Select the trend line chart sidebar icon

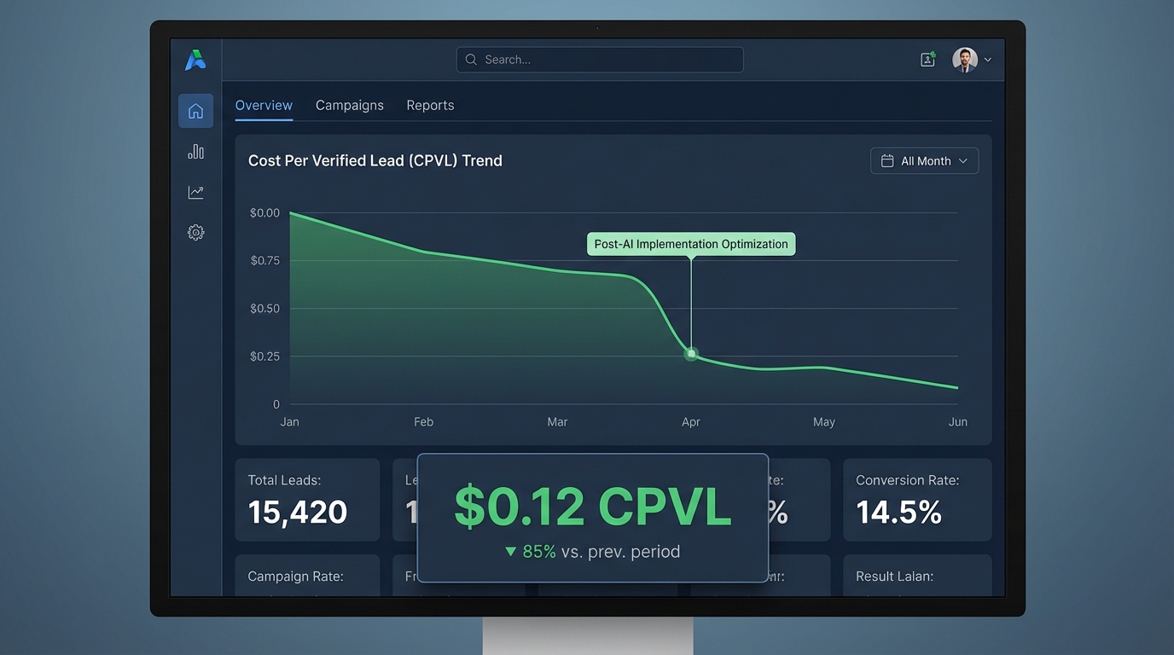click(195, 192)
